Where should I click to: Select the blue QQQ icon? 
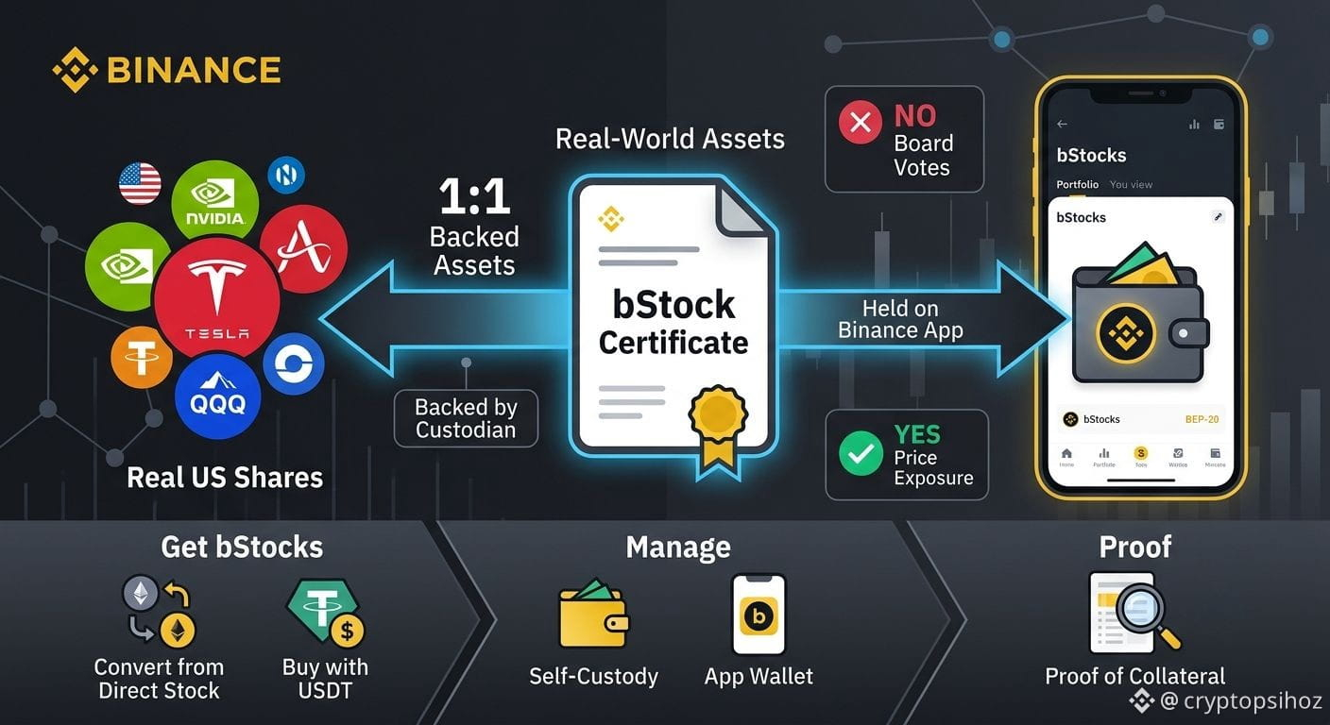tap(217, 396)
